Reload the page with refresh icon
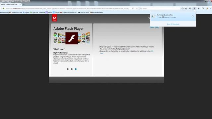The image size is (212, 119). pos(137,9)
